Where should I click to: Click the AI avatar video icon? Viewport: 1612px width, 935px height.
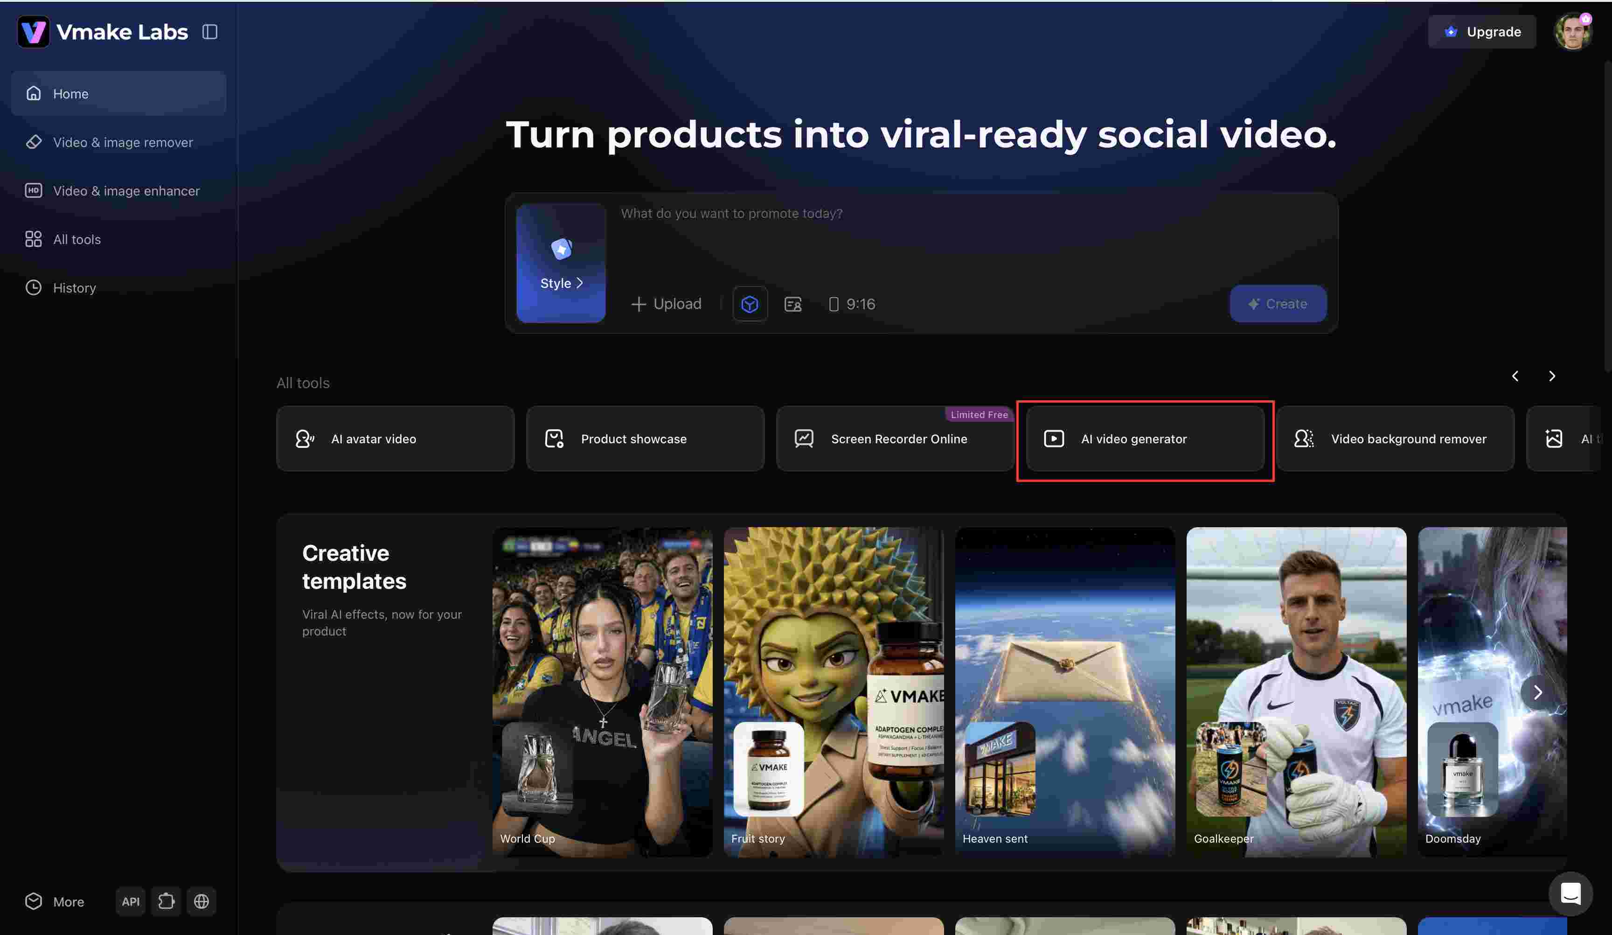305,439
